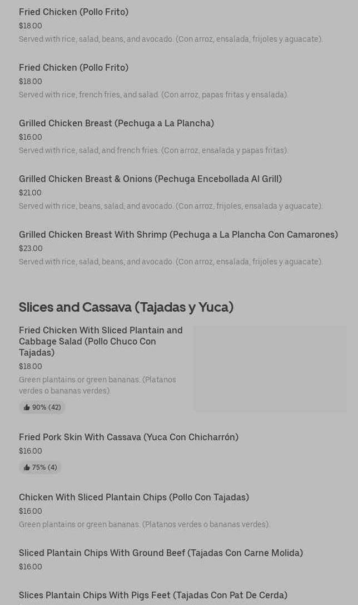Pick Sliced Plantain Chips With Ground Beef
Viewport: 358px width, 605px height.
coord(161,553)
